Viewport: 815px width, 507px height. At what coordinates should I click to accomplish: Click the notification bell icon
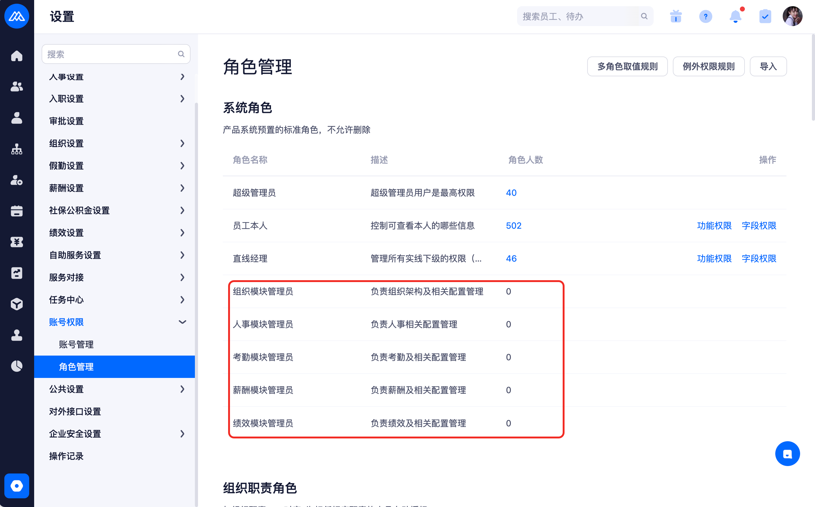735,16
